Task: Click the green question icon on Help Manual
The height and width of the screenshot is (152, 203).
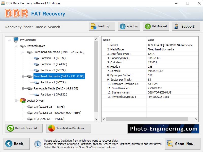Action: [148, 26]
